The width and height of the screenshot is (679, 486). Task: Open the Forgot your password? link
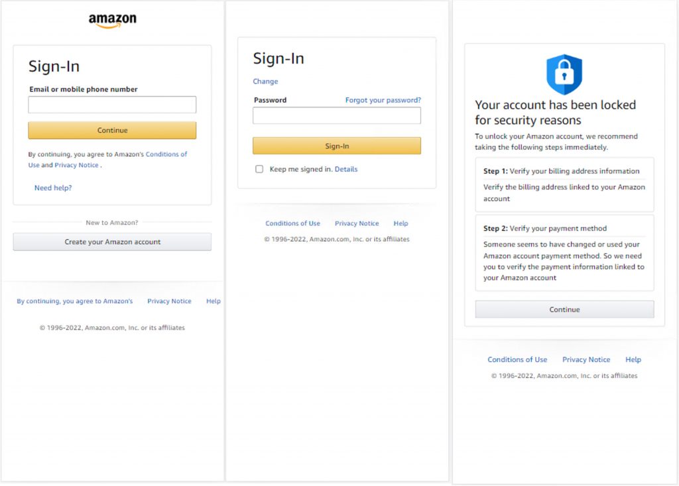[383, 100]
